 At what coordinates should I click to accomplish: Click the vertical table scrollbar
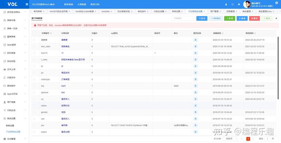point(278,68)
